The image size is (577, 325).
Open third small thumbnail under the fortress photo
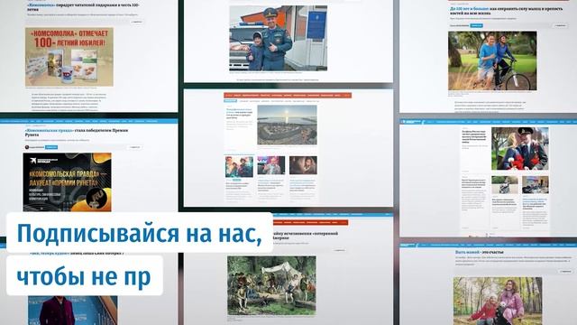click(x=303, y=165)
